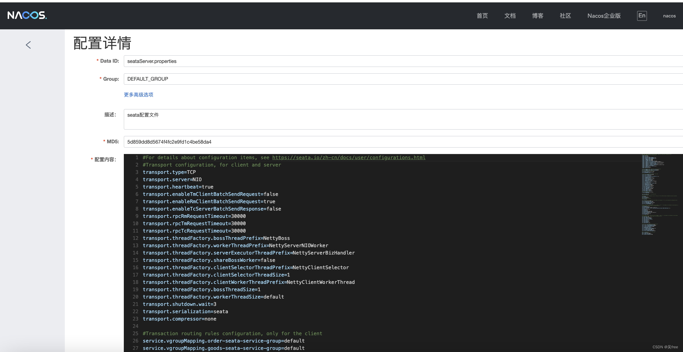Open the nacos user menu
This screenshot has width=683, height=352.
(x=669, y=16)
